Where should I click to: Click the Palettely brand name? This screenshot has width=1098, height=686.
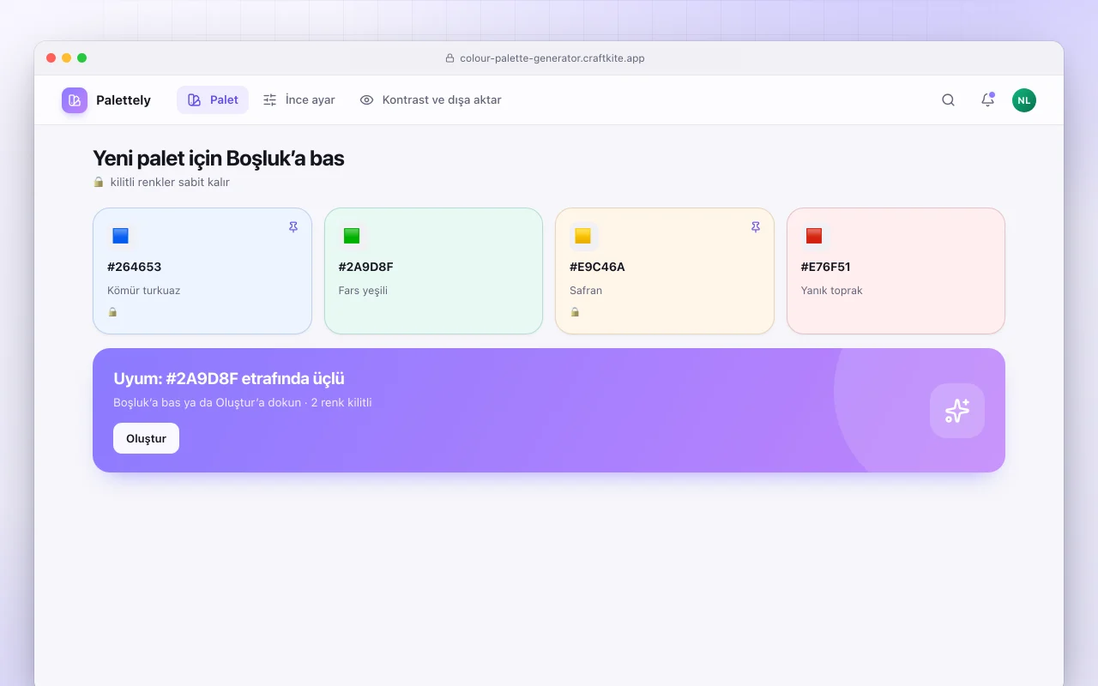[x=124, y=100]
